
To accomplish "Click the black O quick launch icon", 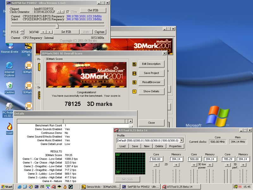I will pos(71,187).
